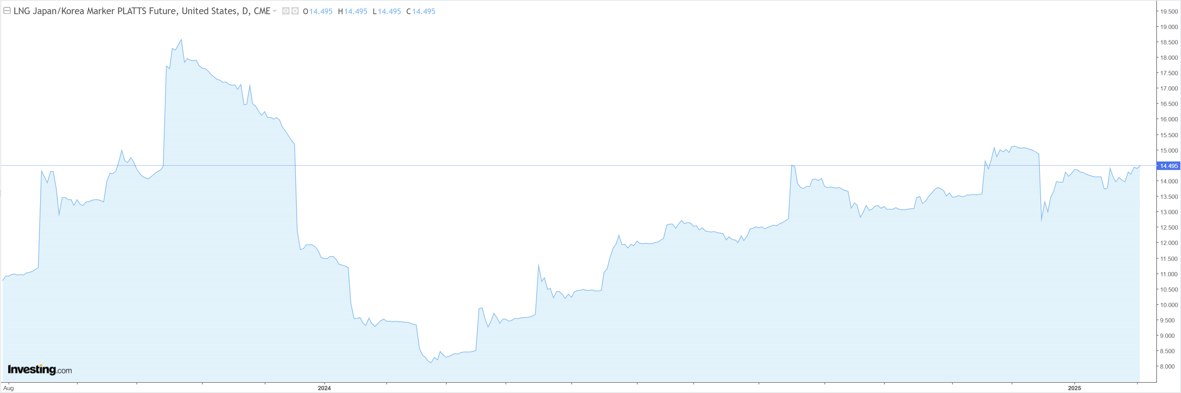
Task: Click the 2025 label on time axis
Action: [x=1074, y=388]
